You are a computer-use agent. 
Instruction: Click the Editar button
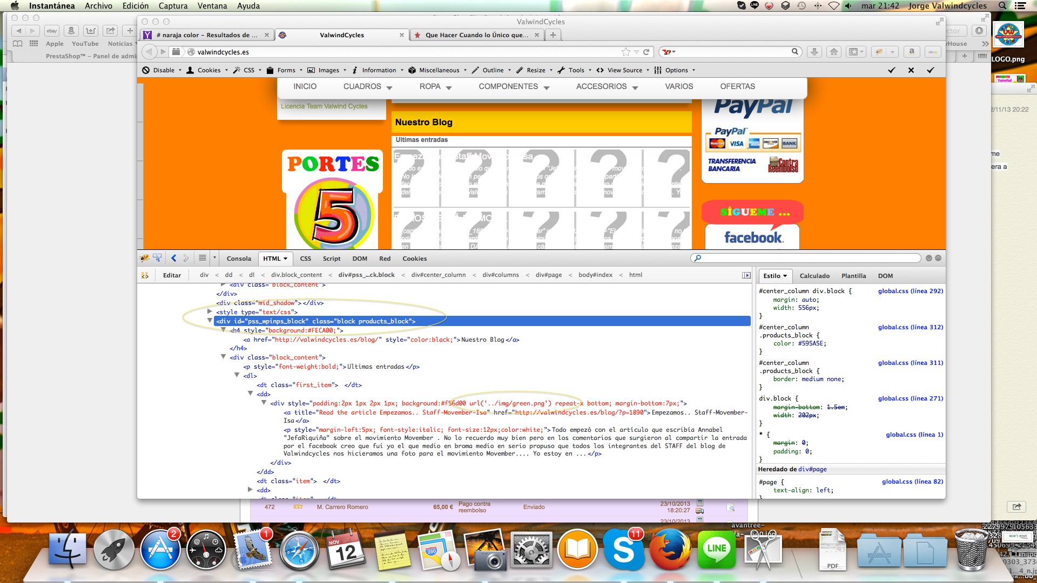pyautogui.click(x=172, y=275)
